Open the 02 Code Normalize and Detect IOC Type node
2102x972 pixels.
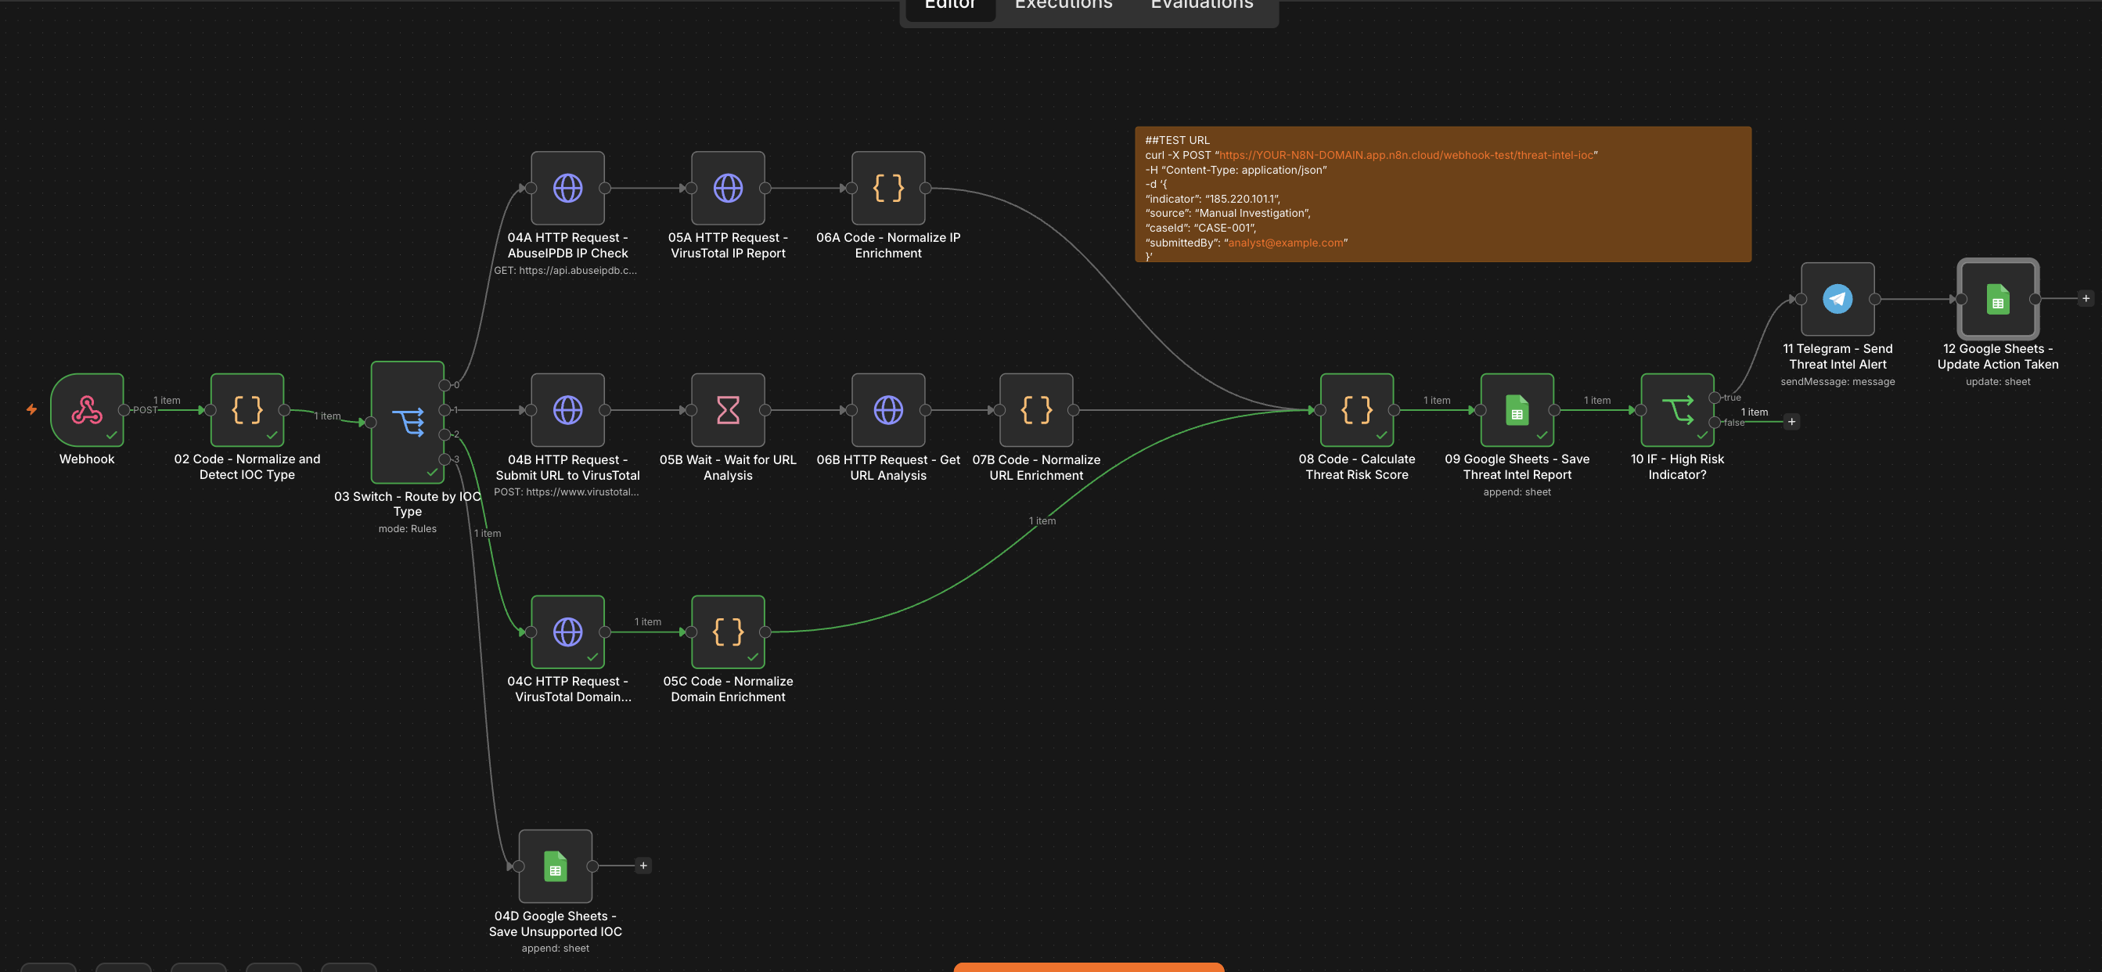tap(247, 409)
